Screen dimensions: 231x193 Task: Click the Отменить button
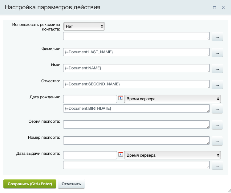click(71, 184)
